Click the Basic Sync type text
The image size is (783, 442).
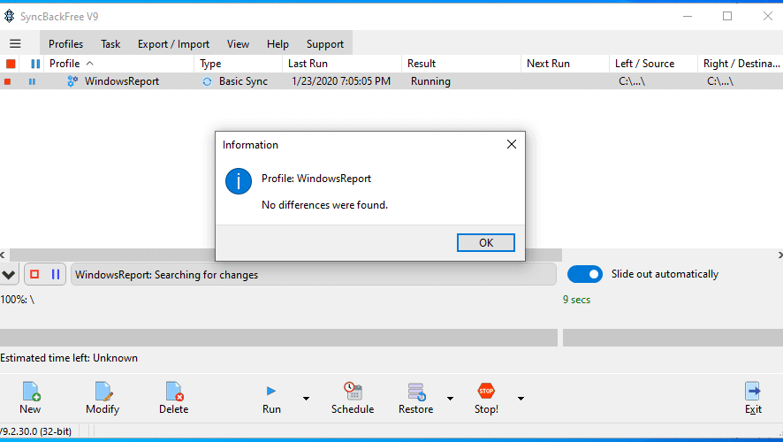243,81
